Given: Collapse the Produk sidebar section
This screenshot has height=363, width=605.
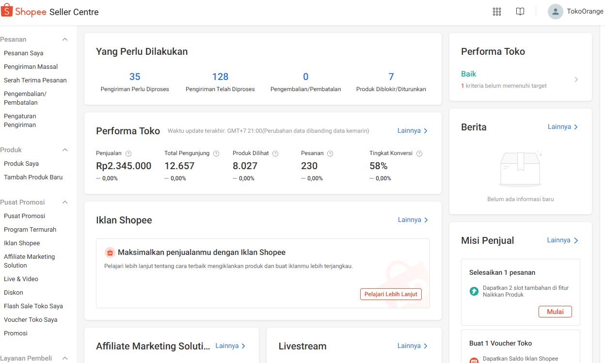Looking at the screenshot, I should tap(65, 150).
